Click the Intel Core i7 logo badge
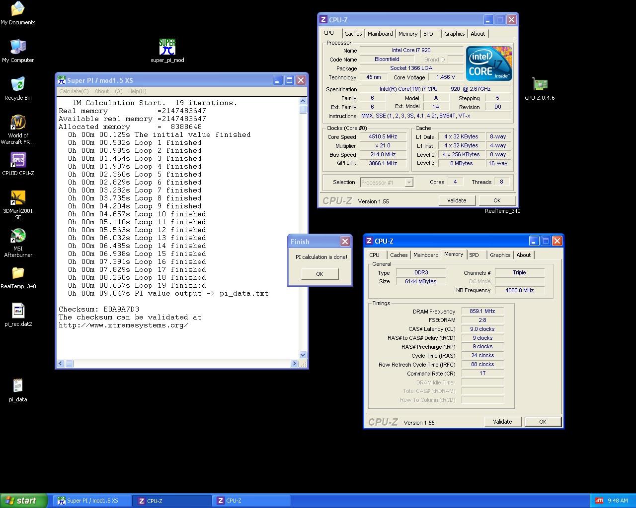The height and width of the screenshot is (508, 636). (489, 63)
